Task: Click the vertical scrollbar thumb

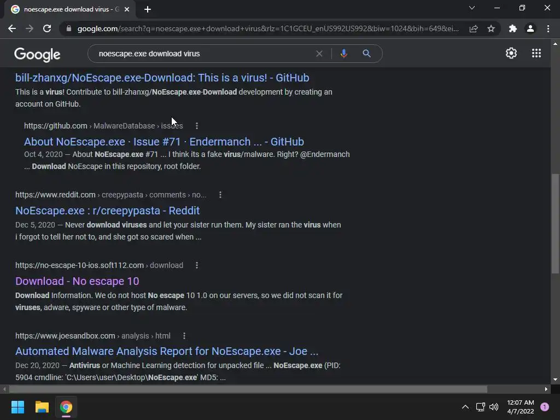Action: click(555, 224)
